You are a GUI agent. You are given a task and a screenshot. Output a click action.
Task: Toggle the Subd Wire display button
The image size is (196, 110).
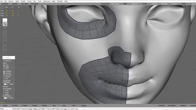[x=135, y=4]
